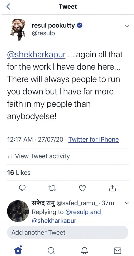Open the Home tab in bottom bar

(18, 250)
